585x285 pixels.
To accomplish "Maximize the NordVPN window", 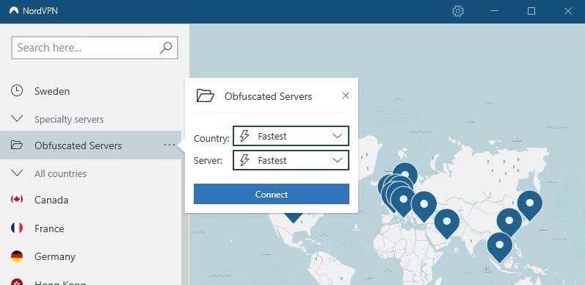I will click(x=531, y=11).
